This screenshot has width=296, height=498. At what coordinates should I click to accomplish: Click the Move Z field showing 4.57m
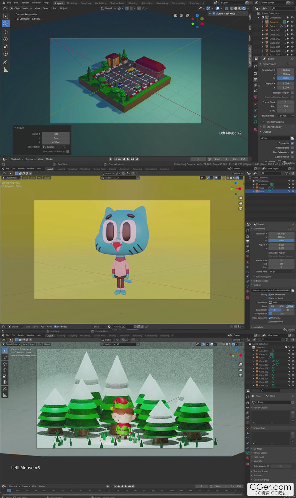point(56,142)
